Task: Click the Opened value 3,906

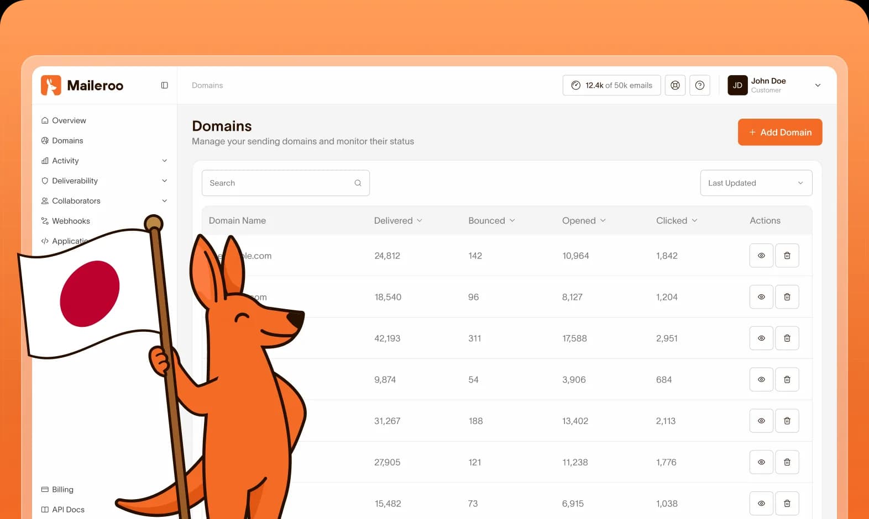Action: click(x=574, y=380)
